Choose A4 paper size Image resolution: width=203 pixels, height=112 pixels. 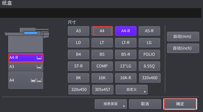click(102, 31)
